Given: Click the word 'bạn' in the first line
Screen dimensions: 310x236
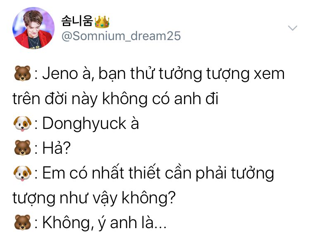Looking at the screenshot, I should (x=112, y=74).
